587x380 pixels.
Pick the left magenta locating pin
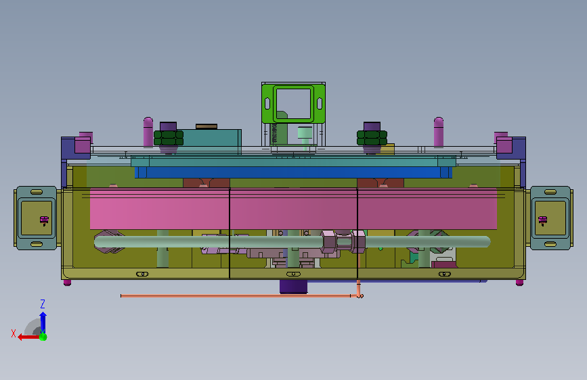[148, 132]
